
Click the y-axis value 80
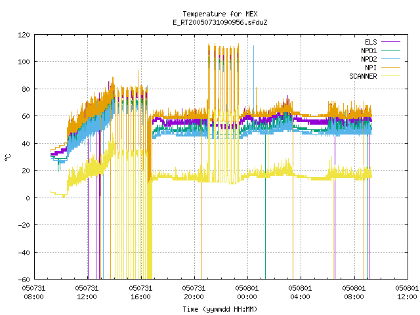tap(26, 89)
